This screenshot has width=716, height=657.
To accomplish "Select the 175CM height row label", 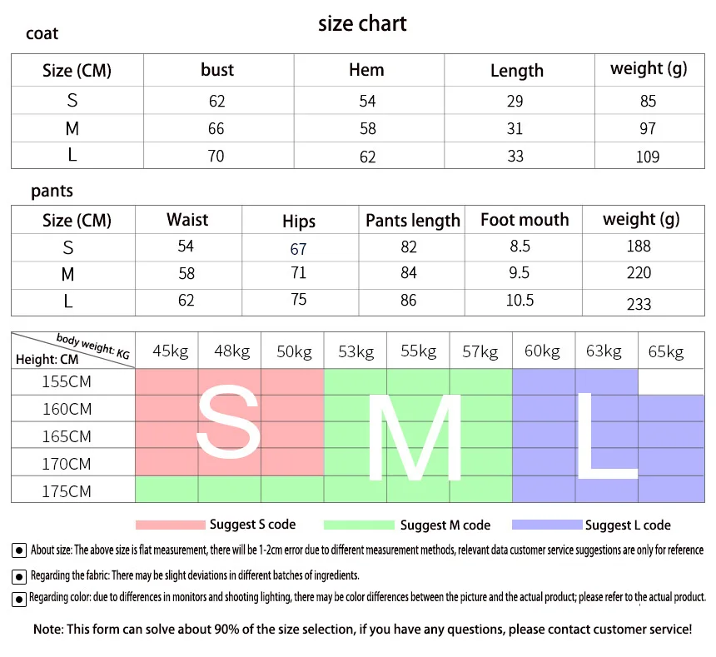I will (67, 491).
